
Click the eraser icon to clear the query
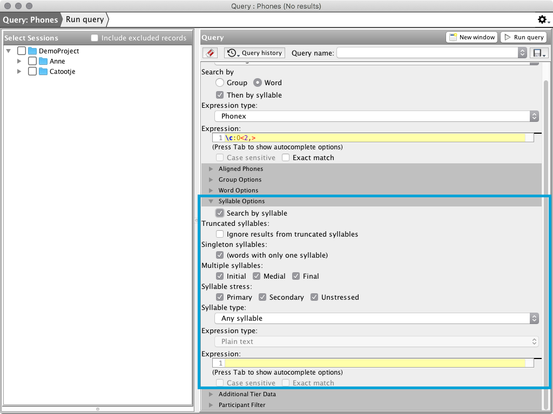tap(210, 53)
